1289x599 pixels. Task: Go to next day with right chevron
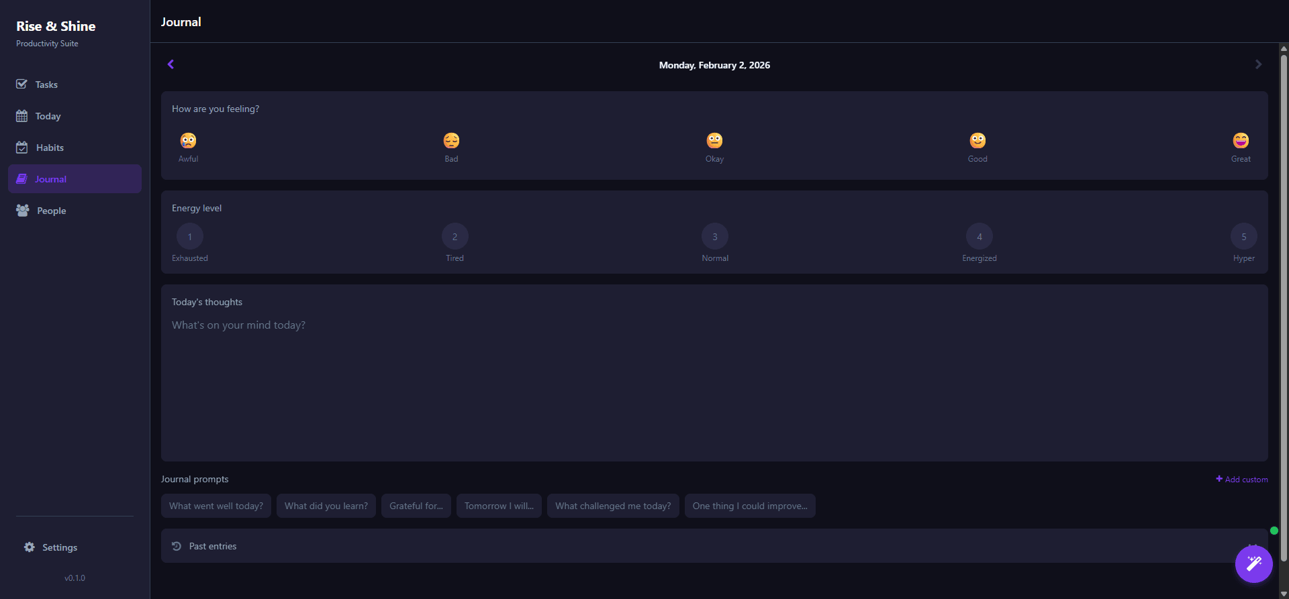[x=1258, y=64]
